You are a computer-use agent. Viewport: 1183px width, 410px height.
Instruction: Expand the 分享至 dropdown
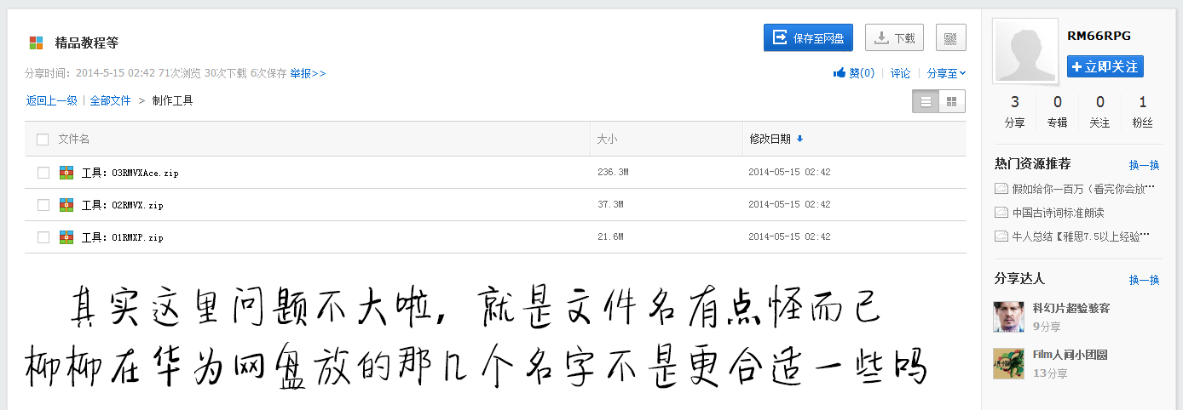tap(946, 73)
